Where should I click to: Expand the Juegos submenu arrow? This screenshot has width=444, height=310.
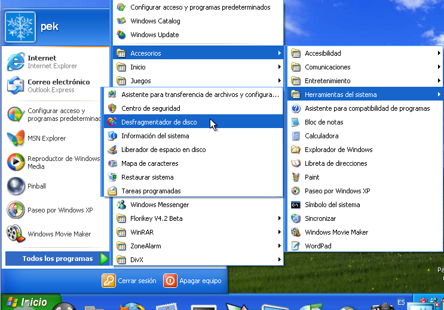coord(279,81)
